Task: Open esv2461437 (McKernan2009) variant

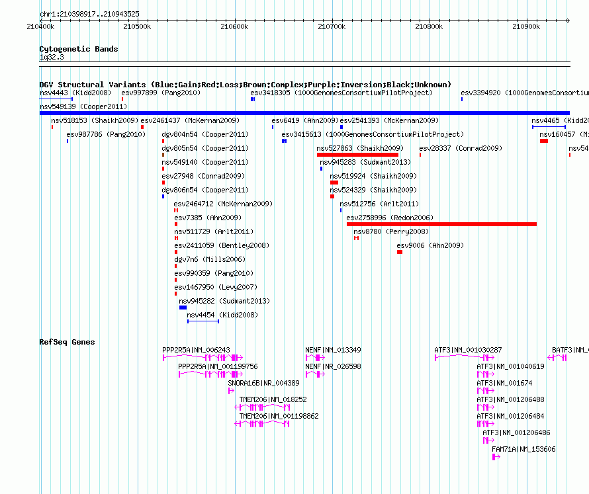Action: coord(190,120)
